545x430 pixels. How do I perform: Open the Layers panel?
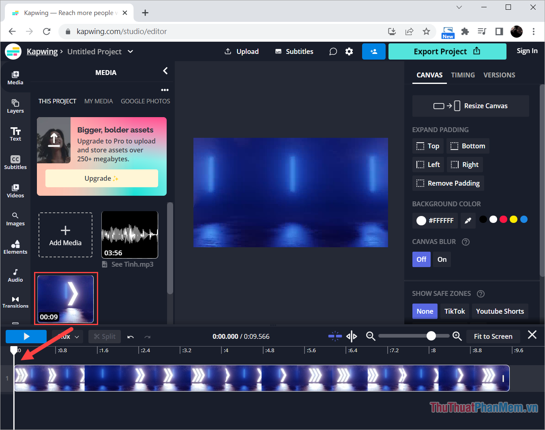click(x=15, y=106)
